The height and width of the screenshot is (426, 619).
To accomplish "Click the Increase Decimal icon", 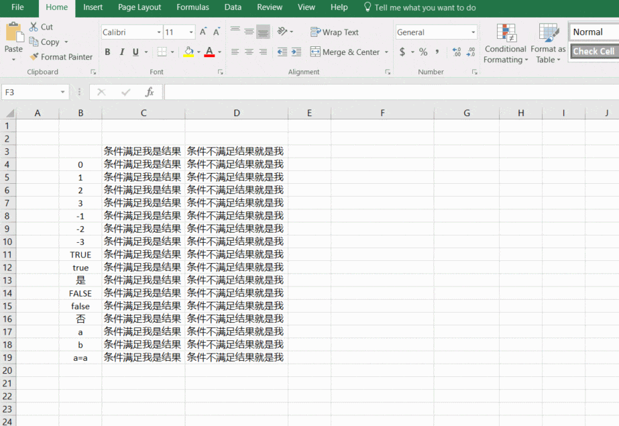I will [457, 52].
